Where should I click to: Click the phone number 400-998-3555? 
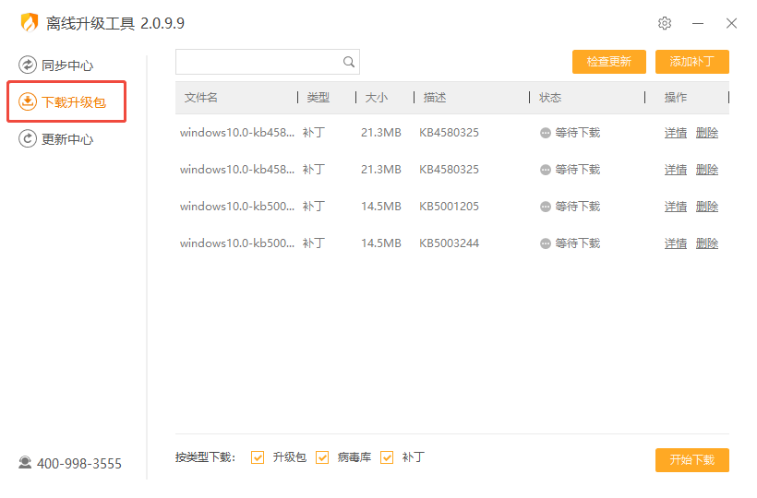click(79, 463)
